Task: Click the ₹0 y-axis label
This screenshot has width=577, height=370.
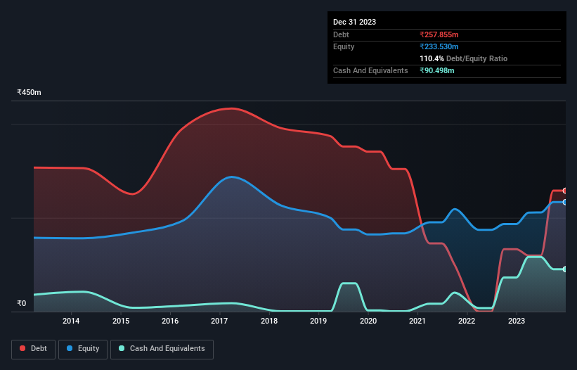Action: click(x=22, y=303)
